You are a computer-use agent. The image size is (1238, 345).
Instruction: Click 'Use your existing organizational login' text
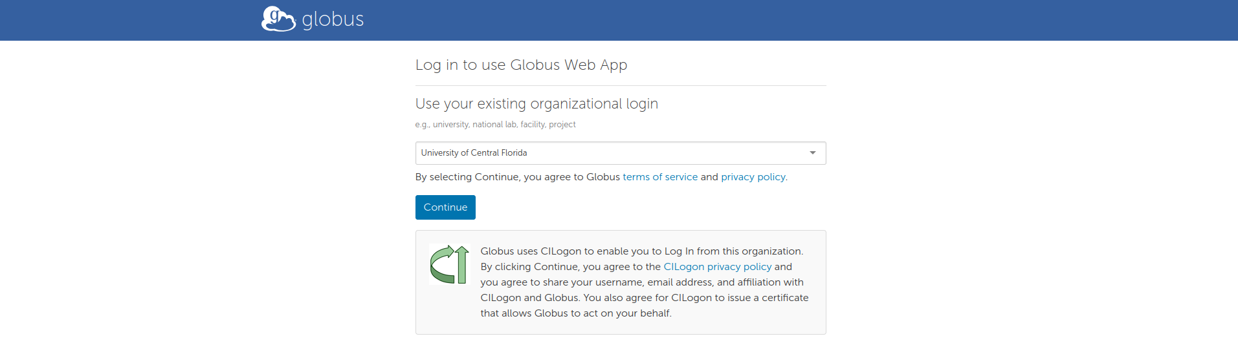tap(536, 103)
